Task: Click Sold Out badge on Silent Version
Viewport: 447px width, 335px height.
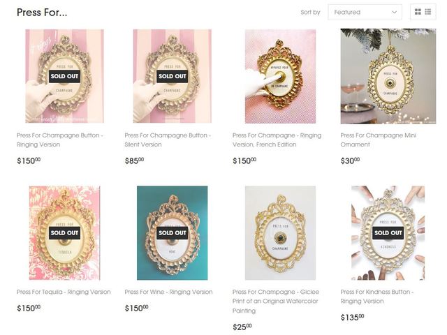Action: pyautogui.click(x=173, y=76)
